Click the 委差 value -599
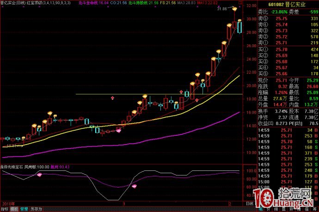This screenshot has width=319, height=212. click(x=313, y=12)
